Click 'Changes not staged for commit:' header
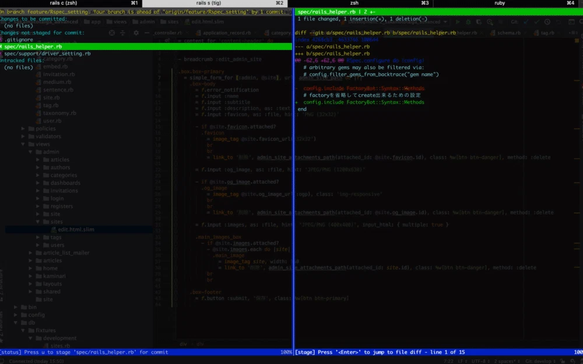The image size is (583, 364). coord(42,33)
